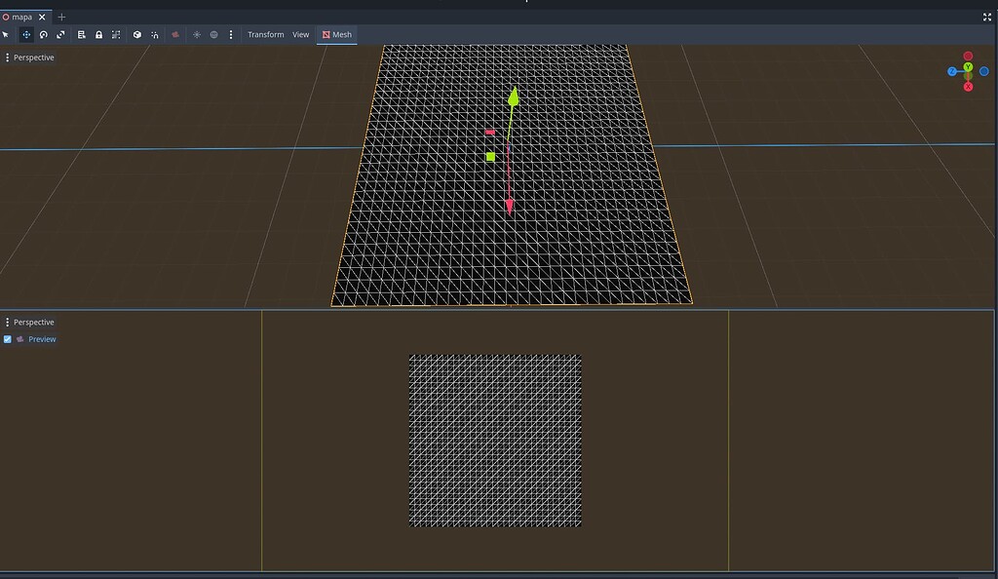Open the bottom viewport Perspective dropdown
Viewport: 998px width, 579px height.
point(32,322)
